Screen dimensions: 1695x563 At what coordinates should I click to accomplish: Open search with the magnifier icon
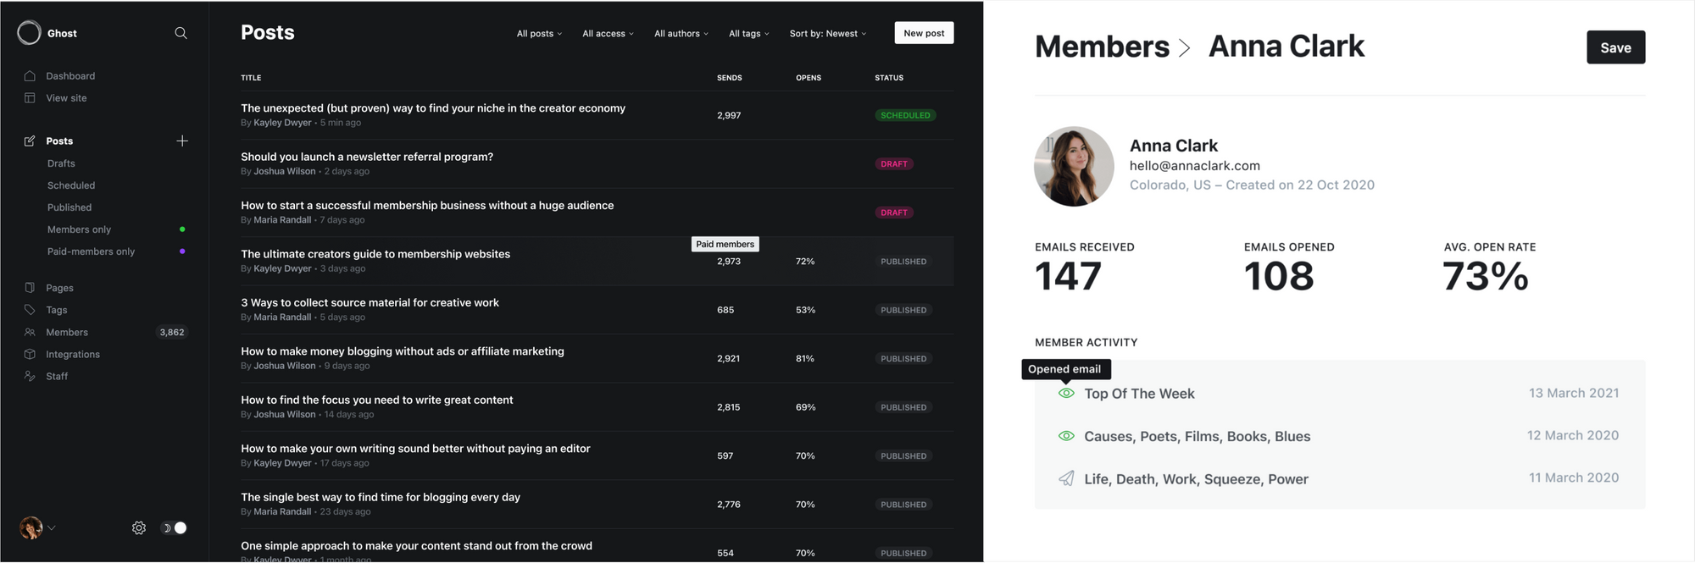click(x=181, y=33)
